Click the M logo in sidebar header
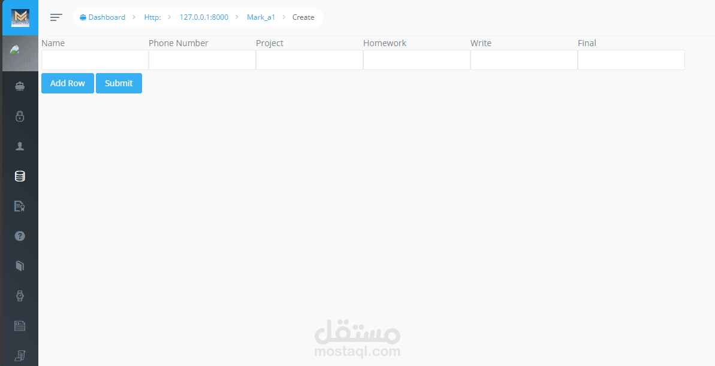Screen dimensions: 715x366 [20, 18]
